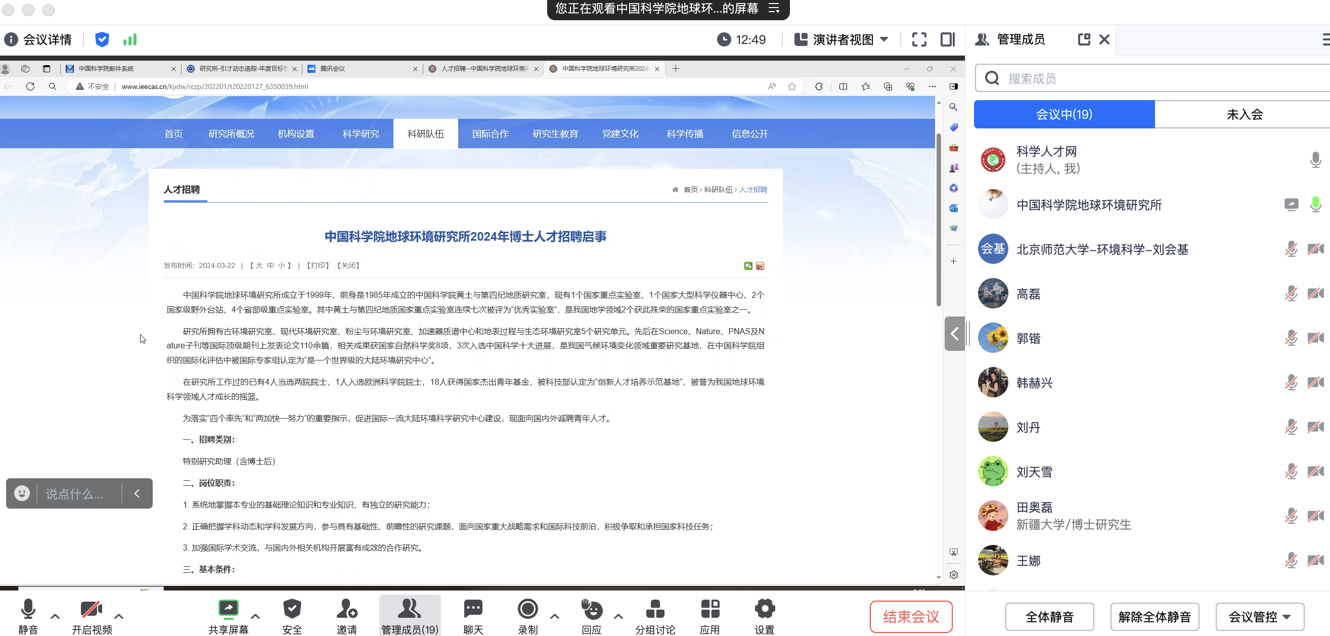Click the 解除全体静音 button
The height and width of the screenshot is (636, 1330).
click(1155, 616)
